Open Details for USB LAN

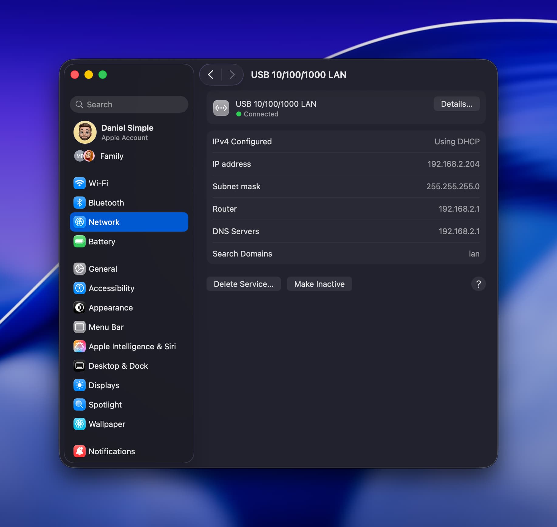tap(456, 104)
